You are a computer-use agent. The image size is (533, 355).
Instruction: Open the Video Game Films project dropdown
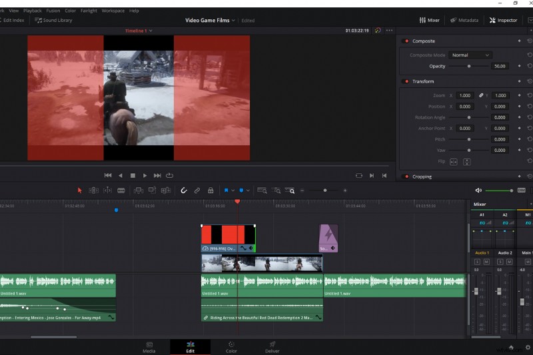tap(234, 21)
